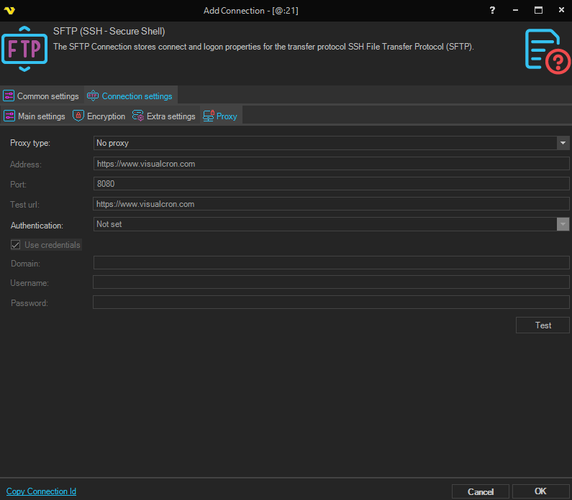
Task: Click the Extra settings tab icon
Action: point(137,116)
